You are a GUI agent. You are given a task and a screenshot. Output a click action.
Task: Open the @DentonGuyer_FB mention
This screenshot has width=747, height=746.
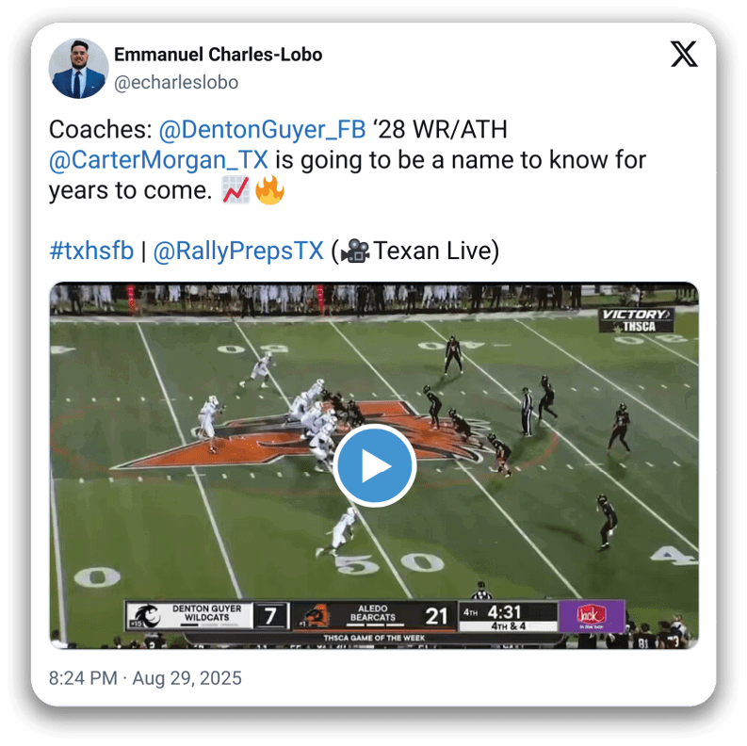click(x=262, y=129)
